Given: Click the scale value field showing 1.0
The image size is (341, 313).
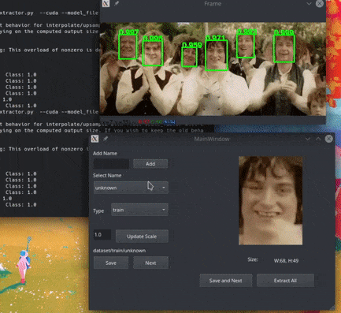Looking at the screenshot, I should (102, 234).
